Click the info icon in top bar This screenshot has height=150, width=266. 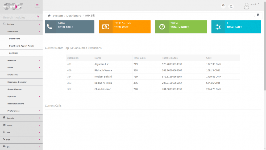(223, 5)
